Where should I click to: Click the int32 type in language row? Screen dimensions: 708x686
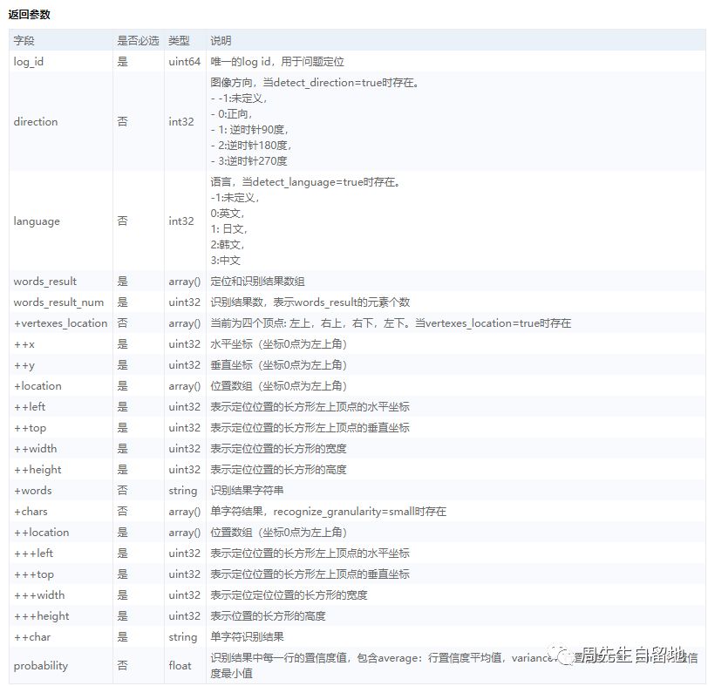click(x=181, y=221)
